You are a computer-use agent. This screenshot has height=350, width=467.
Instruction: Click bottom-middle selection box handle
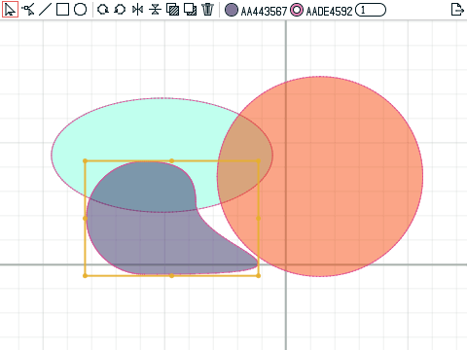click(x=171, y=276)
